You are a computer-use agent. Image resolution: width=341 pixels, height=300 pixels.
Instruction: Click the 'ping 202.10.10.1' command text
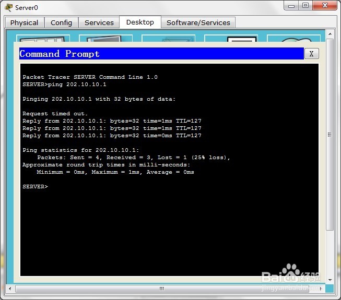click(x=77, y=85)
